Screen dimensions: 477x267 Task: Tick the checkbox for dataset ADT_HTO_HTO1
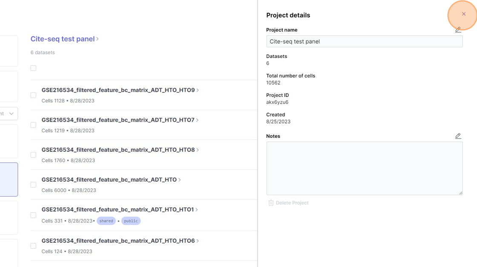point(33,215)
